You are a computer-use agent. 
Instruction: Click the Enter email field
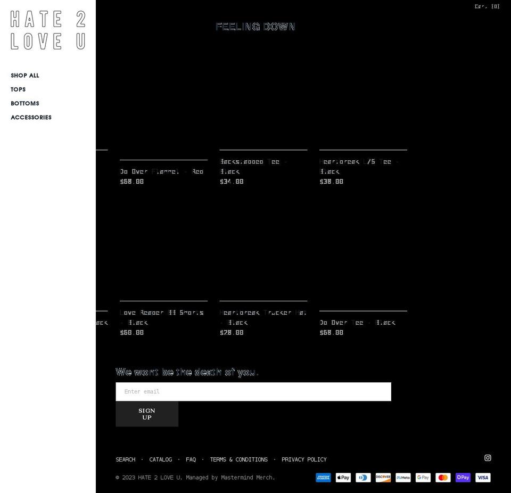[x=253, y=392]
